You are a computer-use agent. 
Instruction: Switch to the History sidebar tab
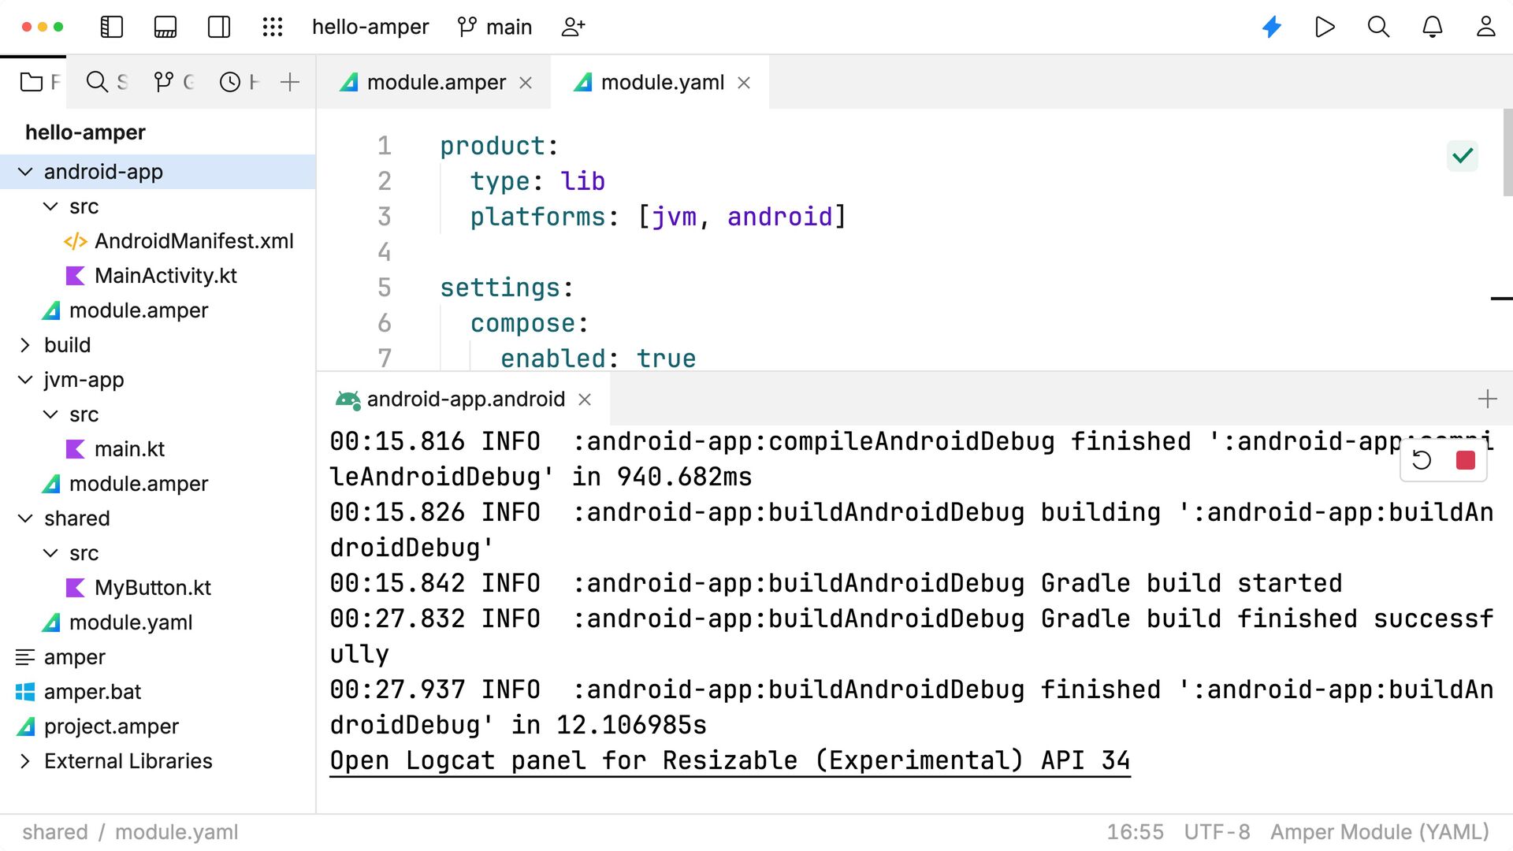[x=239, y=82]
